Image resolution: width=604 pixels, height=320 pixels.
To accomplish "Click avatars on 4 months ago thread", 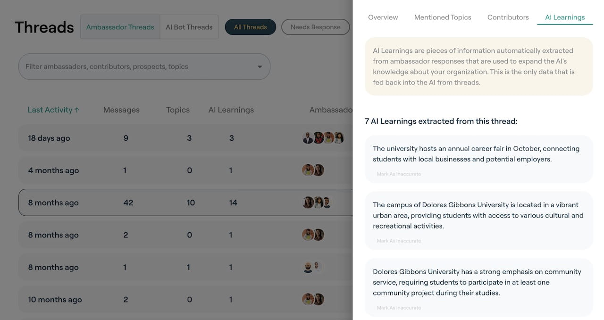I will coord(313,170).
